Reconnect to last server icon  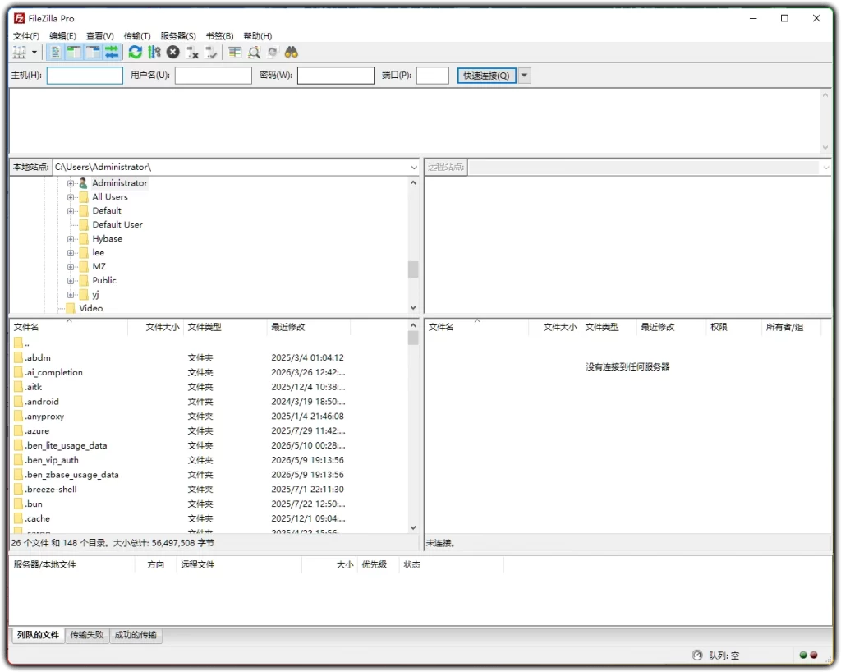point(211,52)
